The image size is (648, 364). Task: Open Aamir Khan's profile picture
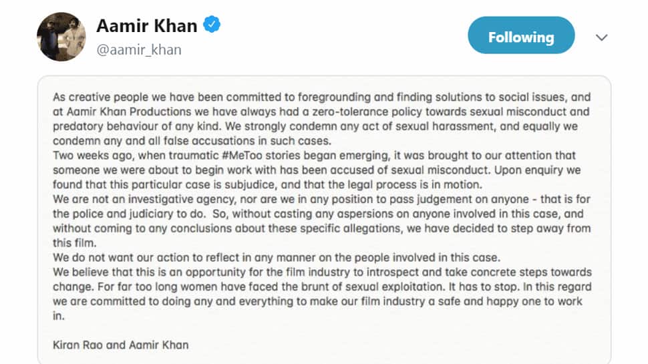pos(61,37)
